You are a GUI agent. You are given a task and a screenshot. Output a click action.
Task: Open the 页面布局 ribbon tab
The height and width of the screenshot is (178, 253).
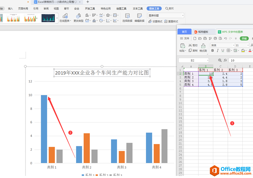pyautogui.click(x=23, y=8)
